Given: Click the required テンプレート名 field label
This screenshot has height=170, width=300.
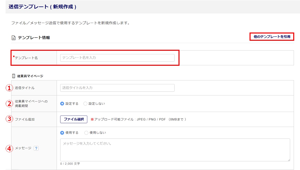Looking at the screenshot, I should pos(26,58).
